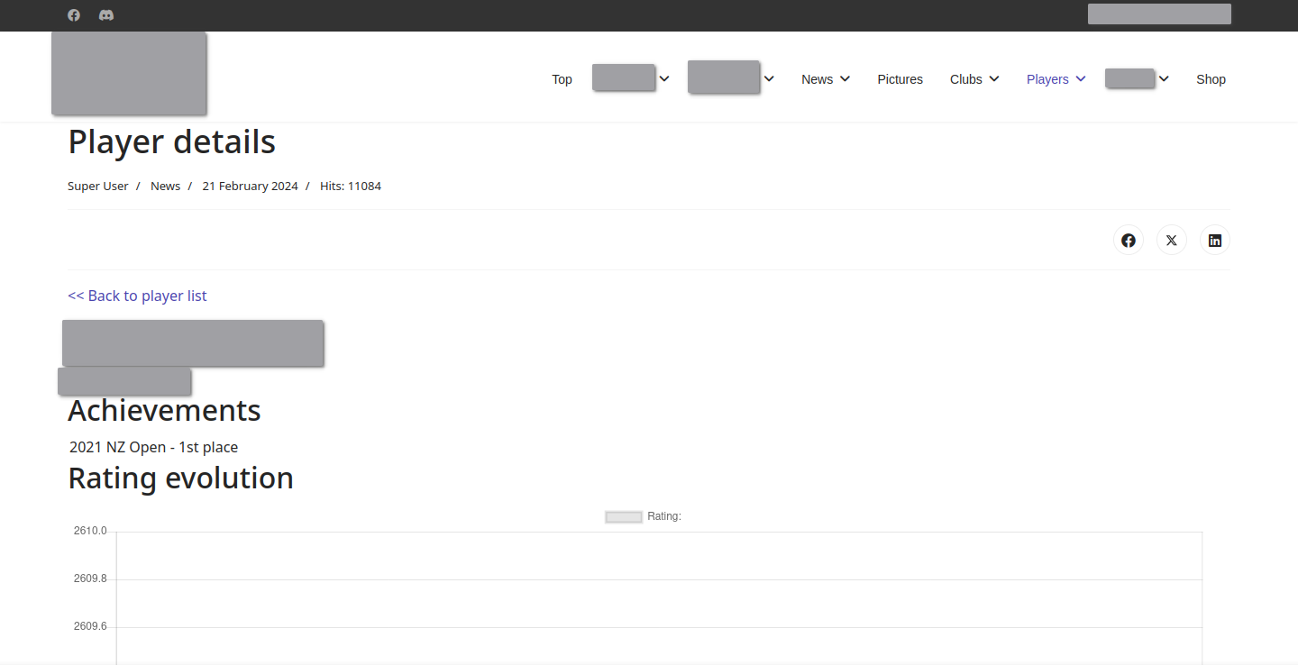Expand the chevron beside the News menu
This screenshot has height=665, width=1298.
[x=846, y=79]
